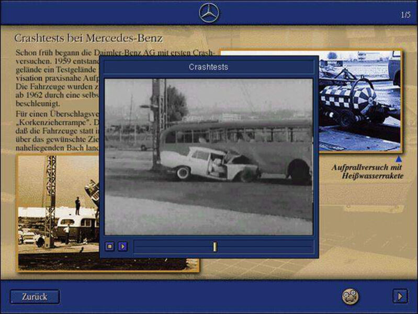
Task: Click the Crashtests video title bar
Action: (208, 66)
